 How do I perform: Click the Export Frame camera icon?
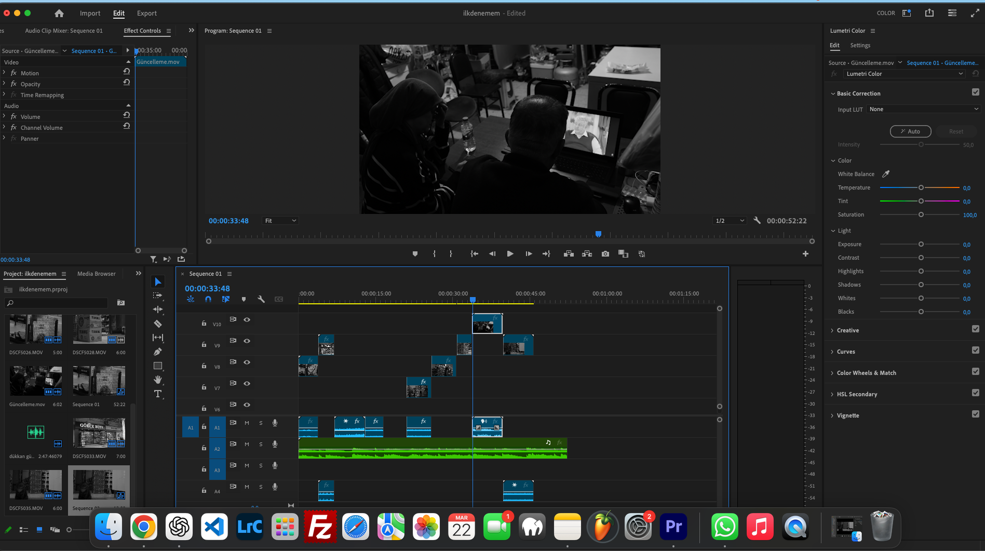tap(605, 254)
